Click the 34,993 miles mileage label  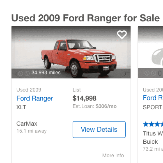(x=46, y=73)
